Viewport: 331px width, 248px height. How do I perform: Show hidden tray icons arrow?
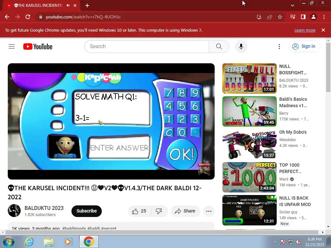[x=275, y=242]
